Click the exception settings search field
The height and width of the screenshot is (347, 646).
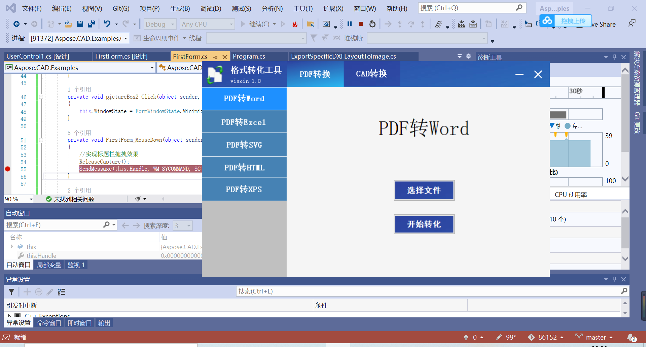[432, 291]
